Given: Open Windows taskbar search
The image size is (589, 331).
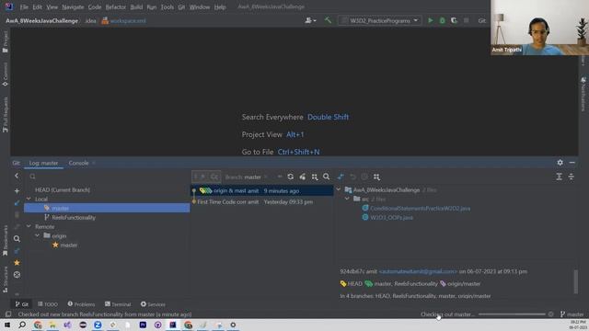Looking at the screenshot, I should pyautogui.click(x=22, y=325).
